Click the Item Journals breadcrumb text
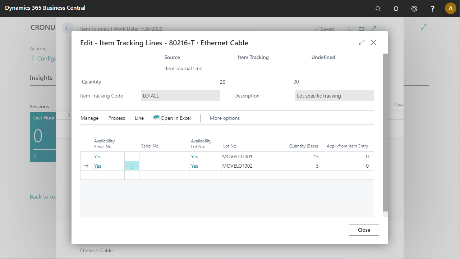The width and height of the screenshot is (460, 259). 95,29
